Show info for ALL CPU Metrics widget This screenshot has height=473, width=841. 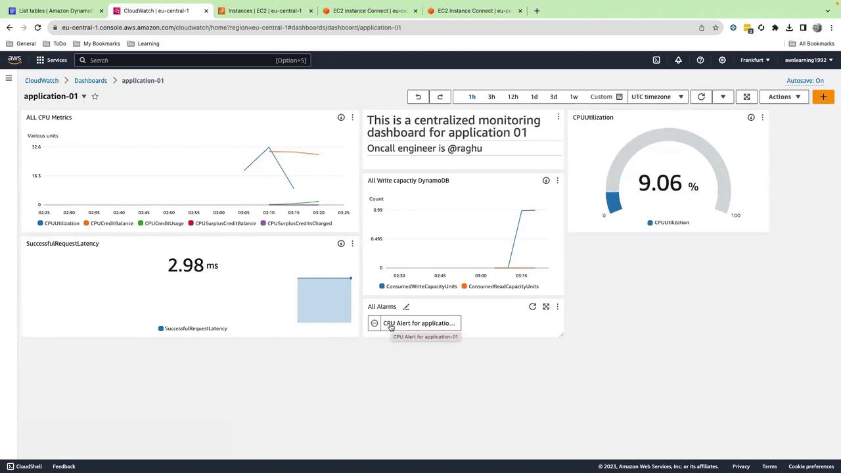(341, 117)
